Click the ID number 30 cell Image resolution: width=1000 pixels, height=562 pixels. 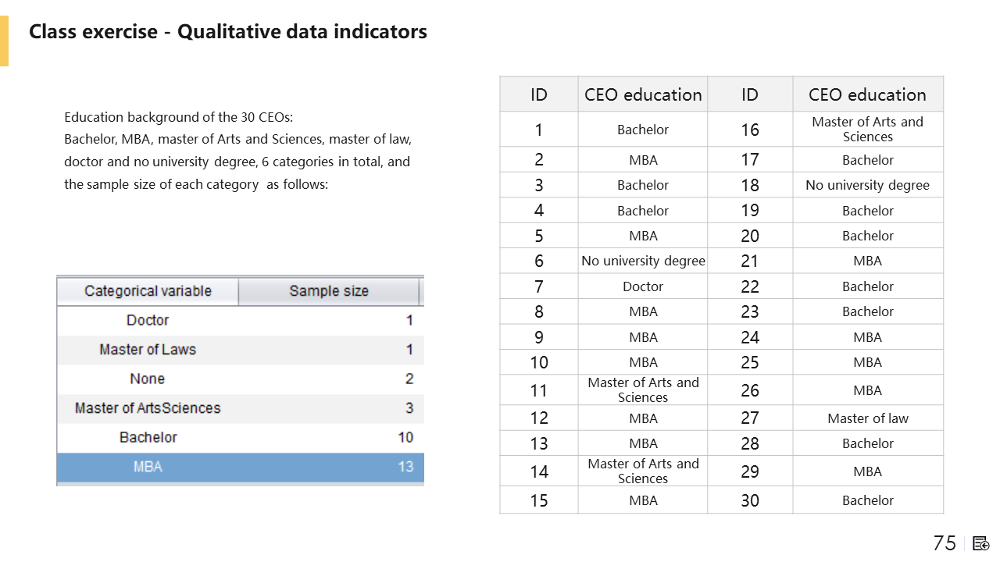click(x=750, y=500)
